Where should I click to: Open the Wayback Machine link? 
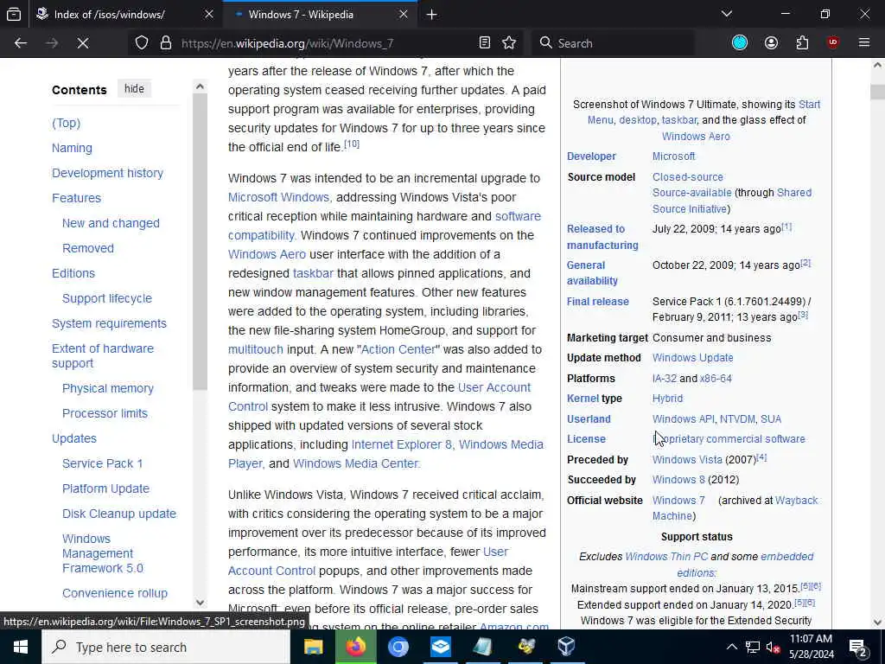(735, 508)
